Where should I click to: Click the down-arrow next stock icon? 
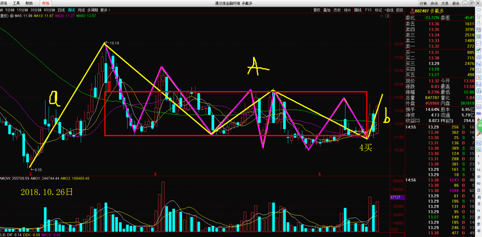tap(478, 23)
